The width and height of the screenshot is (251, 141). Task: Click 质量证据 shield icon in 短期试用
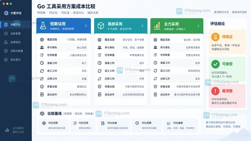[x=42, y=87]
